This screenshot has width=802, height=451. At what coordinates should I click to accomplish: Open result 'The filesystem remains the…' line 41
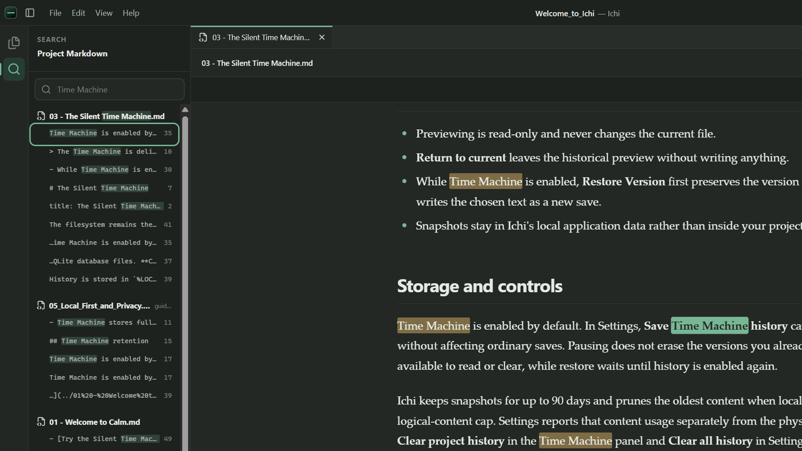click(104, 224)
